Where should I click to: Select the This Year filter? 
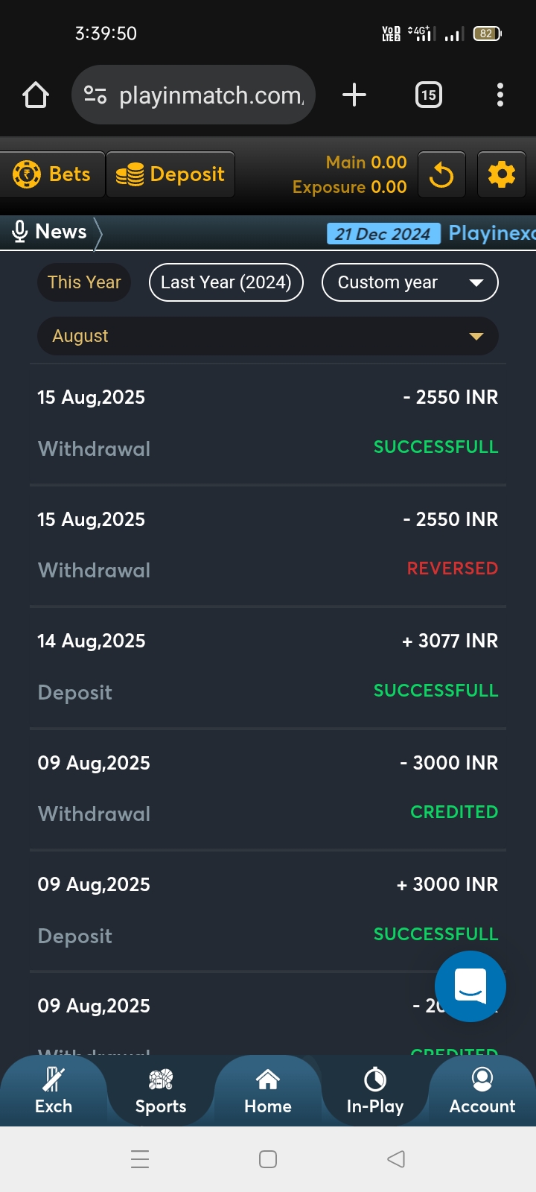pyautogui.click(x=84, y=282)
